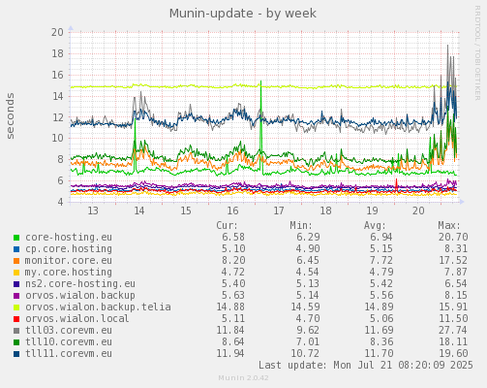Click the cp.core.hosting blue legend swatch
487x388 pixels.
pos(16,249)
